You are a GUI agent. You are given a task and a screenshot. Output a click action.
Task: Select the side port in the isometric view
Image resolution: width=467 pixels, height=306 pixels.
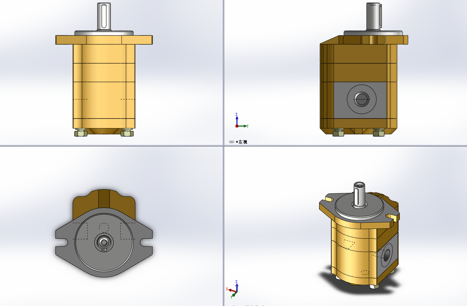(x=386, y=255)
